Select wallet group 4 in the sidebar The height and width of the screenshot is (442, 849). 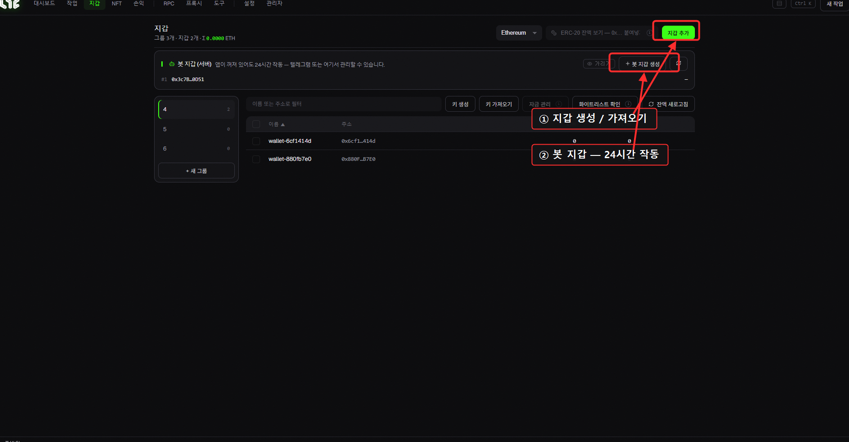point(196,109)
